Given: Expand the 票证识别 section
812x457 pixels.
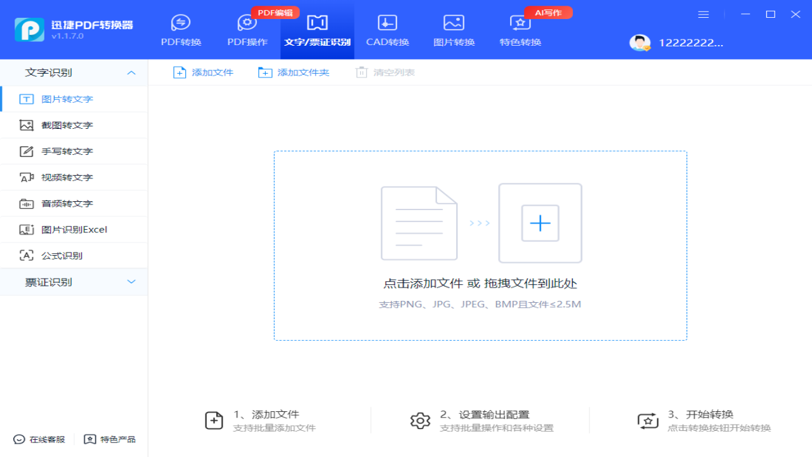Looking at the screenshot, I should pyautogui.click(x=74, y=282).
